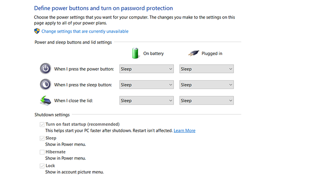Open close lid Plugged in dropdown
The width and height of the screenshot is (318, 189).
point(207,101)
